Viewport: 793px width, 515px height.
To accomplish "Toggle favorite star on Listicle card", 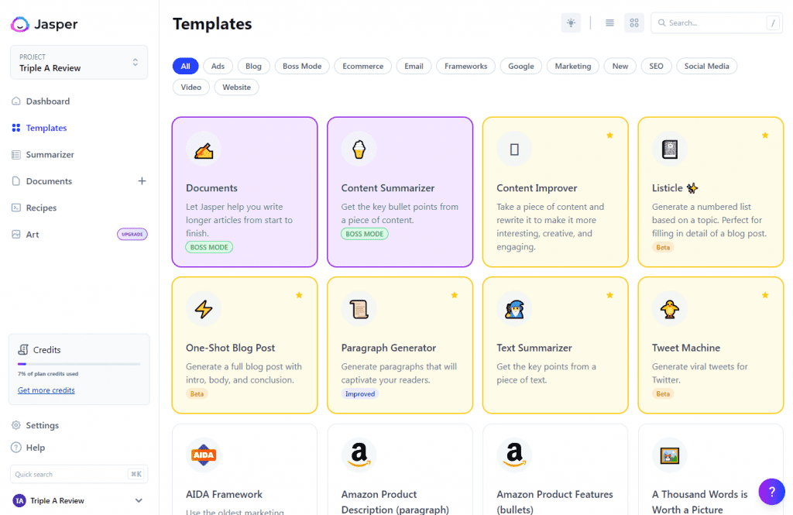I will (x=765, y=135).
